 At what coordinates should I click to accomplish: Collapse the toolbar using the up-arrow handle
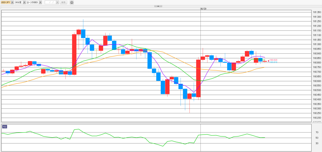[158, 6]
